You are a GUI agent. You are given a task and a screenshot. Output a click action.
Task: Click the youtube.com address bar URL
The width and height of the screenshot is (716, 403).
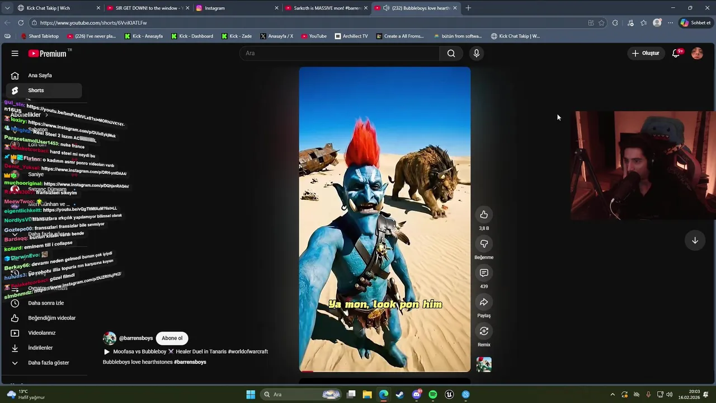(93, 23)
